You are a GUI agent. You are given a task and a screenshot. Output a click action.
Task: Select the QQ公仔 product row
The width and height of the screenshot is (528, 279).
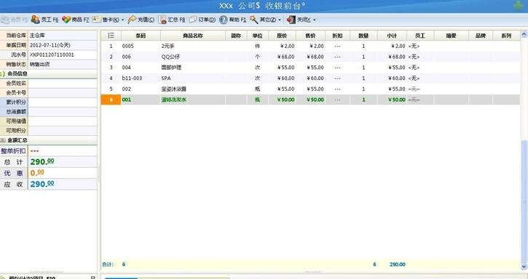tap(310, 57)
